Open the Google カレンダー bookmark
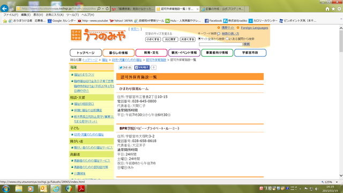This screenshot has height=193, width=343. (62, 21)
